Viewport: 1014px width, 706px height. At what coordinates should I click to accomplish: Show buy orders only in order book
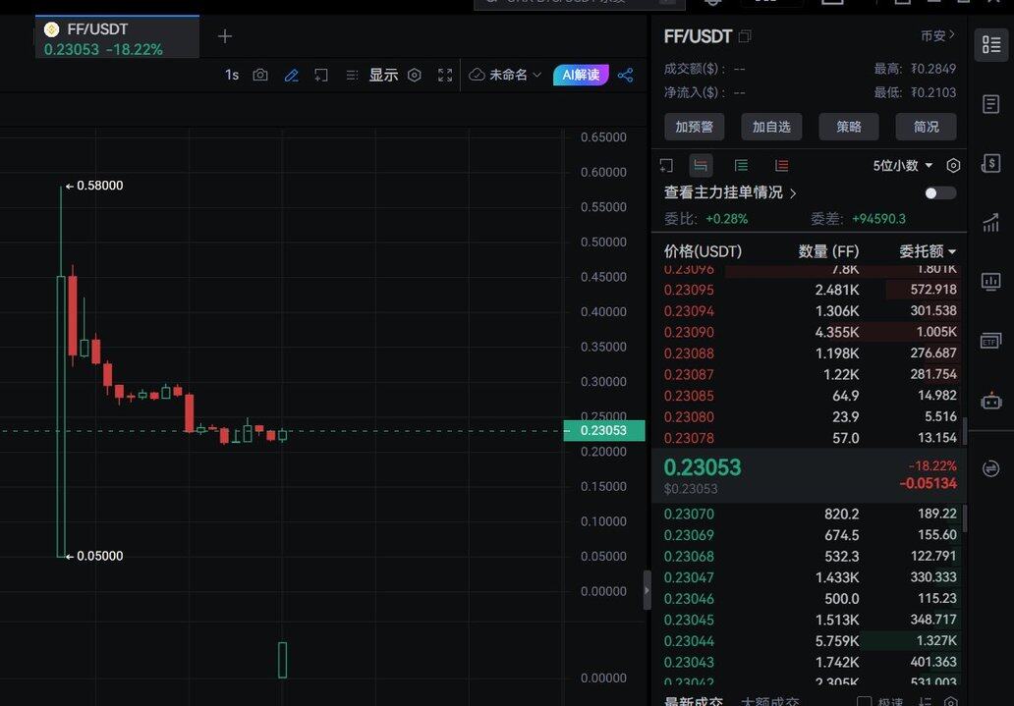tap(741, 166)
